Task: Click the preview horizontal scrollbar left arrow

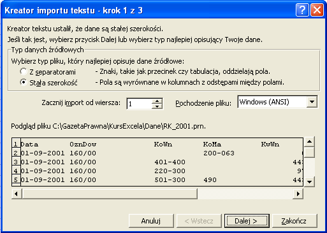Action: coord(17,194)
